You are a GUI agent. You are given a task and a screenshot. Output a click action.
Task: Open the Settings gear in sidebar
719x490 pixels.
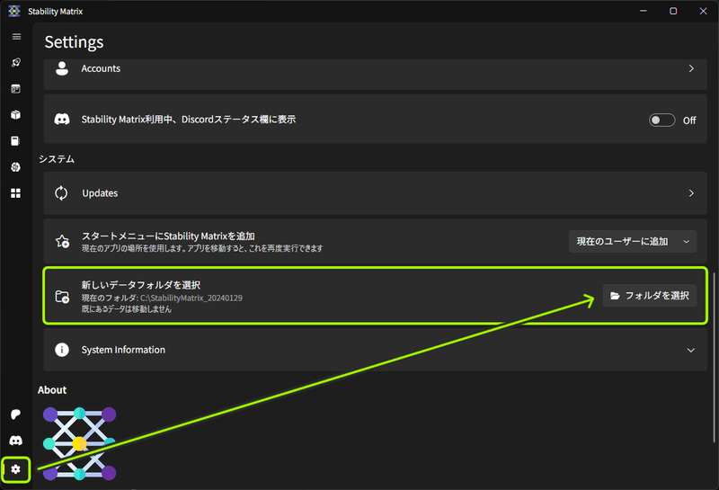[15, 469]
